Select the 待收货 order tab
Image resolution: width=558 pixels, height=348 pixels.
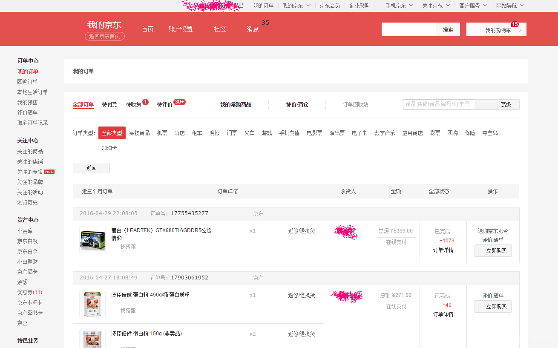[134, 104]
